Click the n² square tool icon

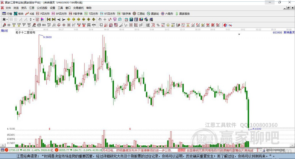49,25
